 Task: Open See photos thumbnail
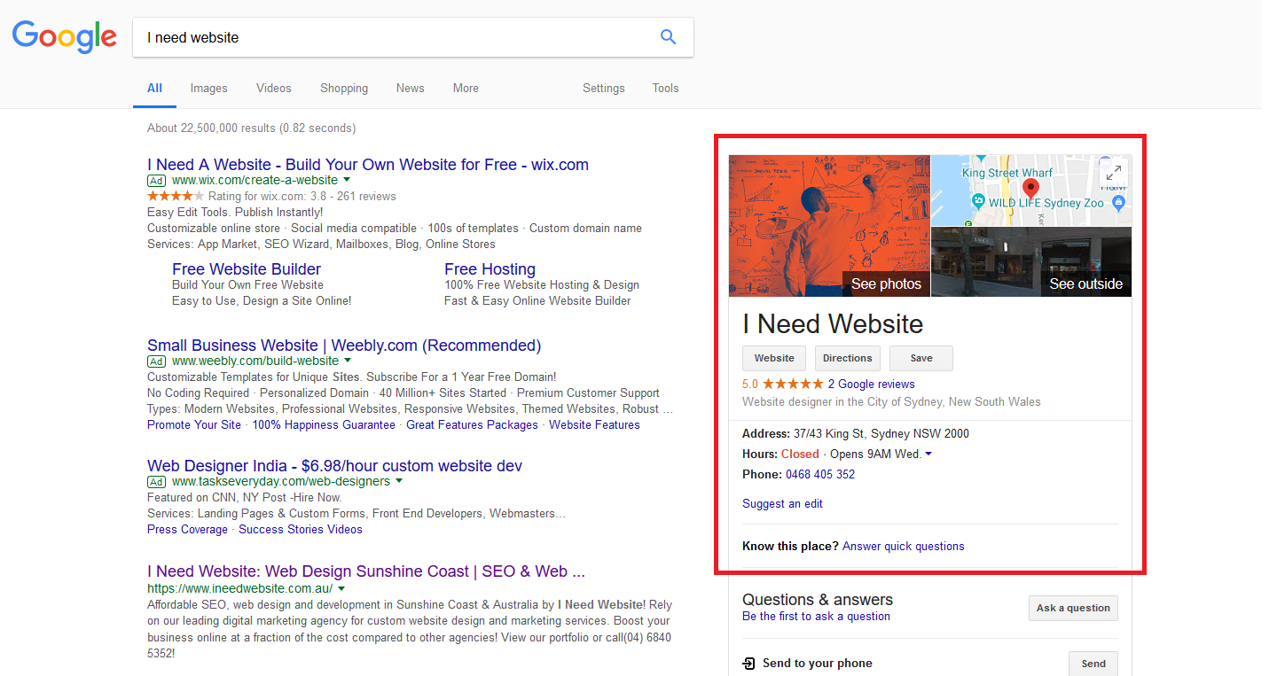pyautogui.click(x=829, y=226)
